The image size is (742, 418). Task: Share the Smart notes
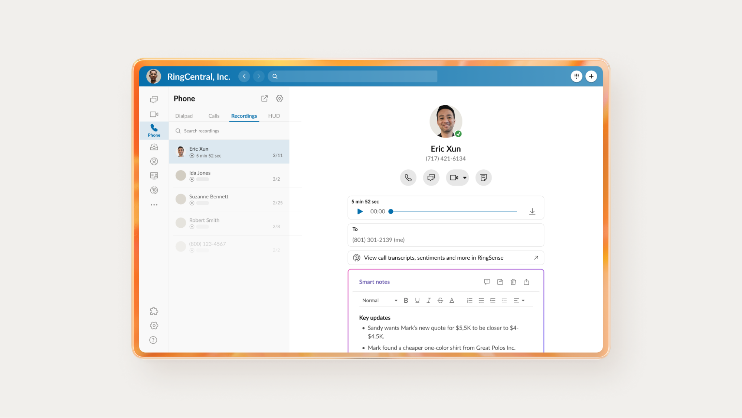(x=526, y=282)
